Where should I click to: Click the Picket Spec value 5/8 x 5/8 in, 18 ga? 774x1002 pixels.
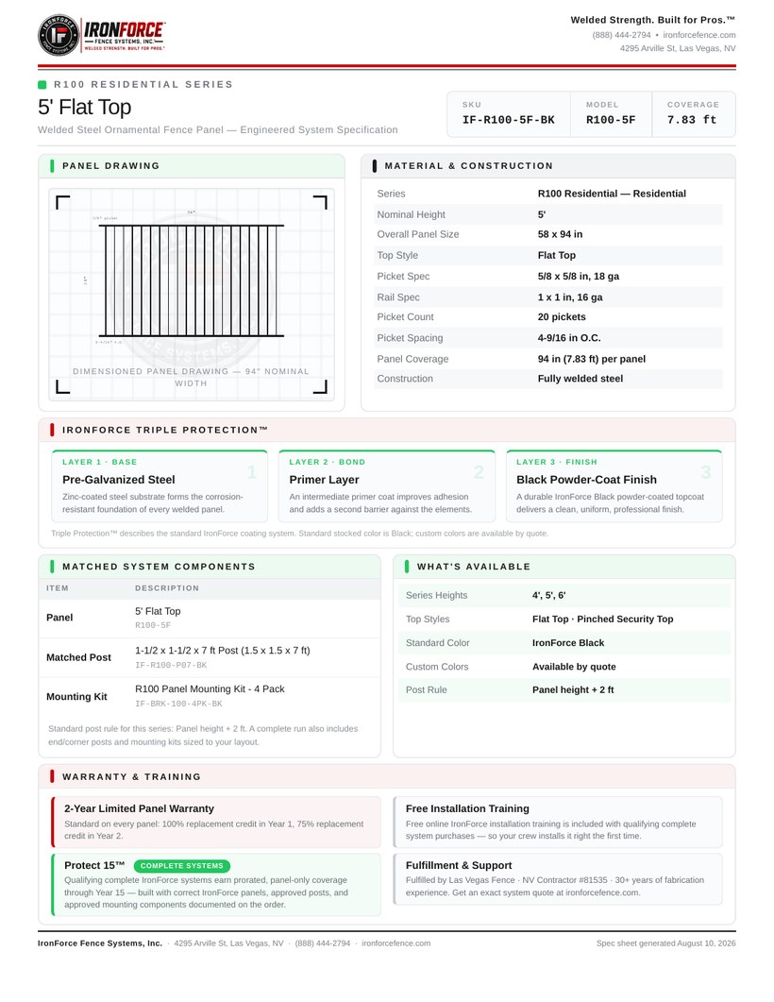579,277
